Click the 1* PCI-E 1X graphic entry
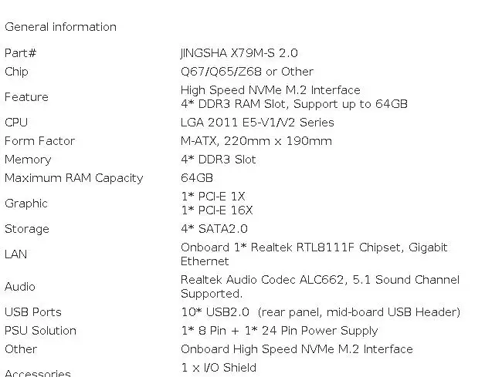The height and width of the screenshot is (377, 502). click(x=212, y=197)
